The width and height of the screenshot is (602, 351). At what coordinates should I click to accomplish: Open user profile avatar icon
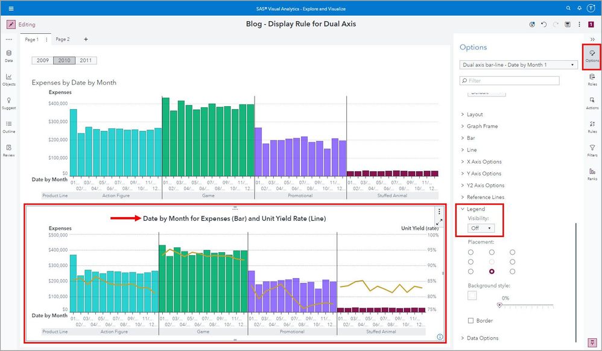point(591,8)
